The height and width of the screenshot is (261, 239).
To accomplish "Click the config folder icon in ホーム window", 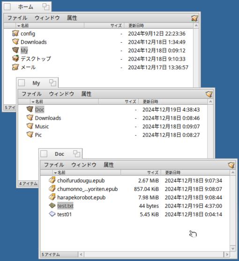I will (x=15, y=33).
